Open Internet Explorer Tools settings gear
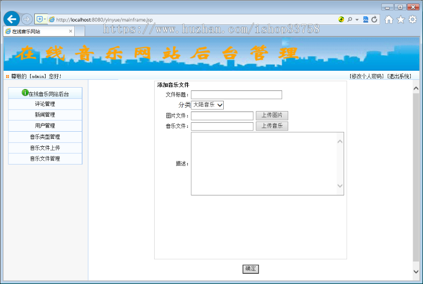The width and height of the screenshot is (423, 284). coord(412,19)
